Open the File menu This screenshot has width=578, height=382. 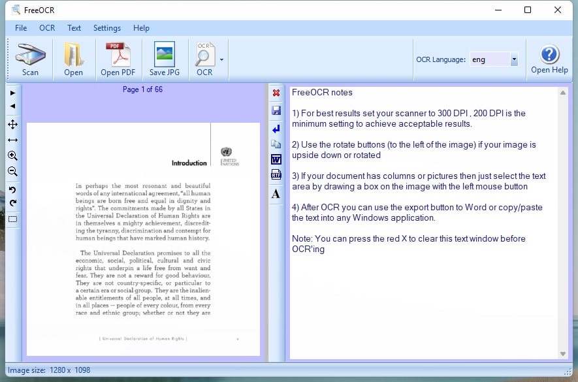(x=21, y=28)
